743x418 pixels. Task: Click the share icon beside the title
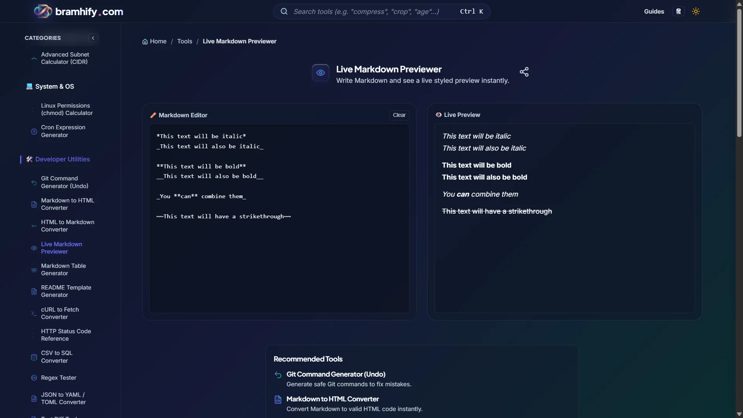[524, 72]
